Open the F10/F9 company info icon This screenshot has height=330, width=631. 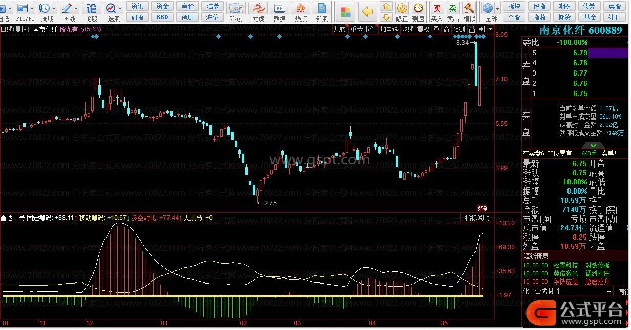point(23,8)
